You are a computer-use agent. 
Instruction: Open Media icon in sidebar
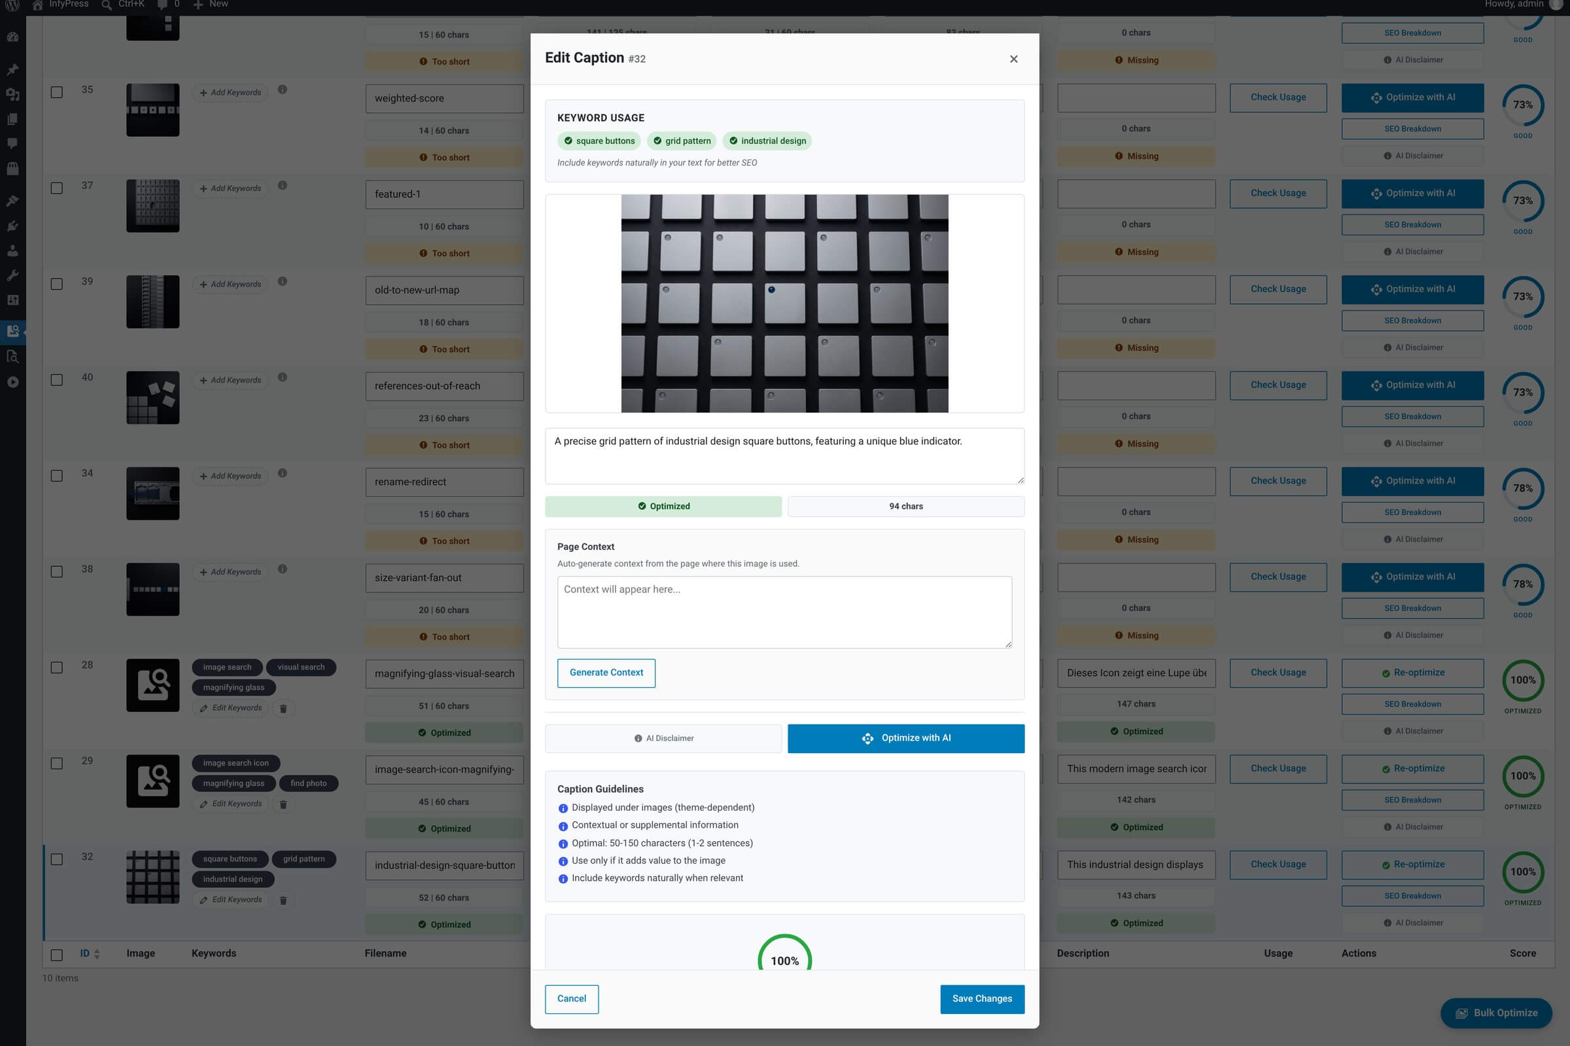point(12,94)
